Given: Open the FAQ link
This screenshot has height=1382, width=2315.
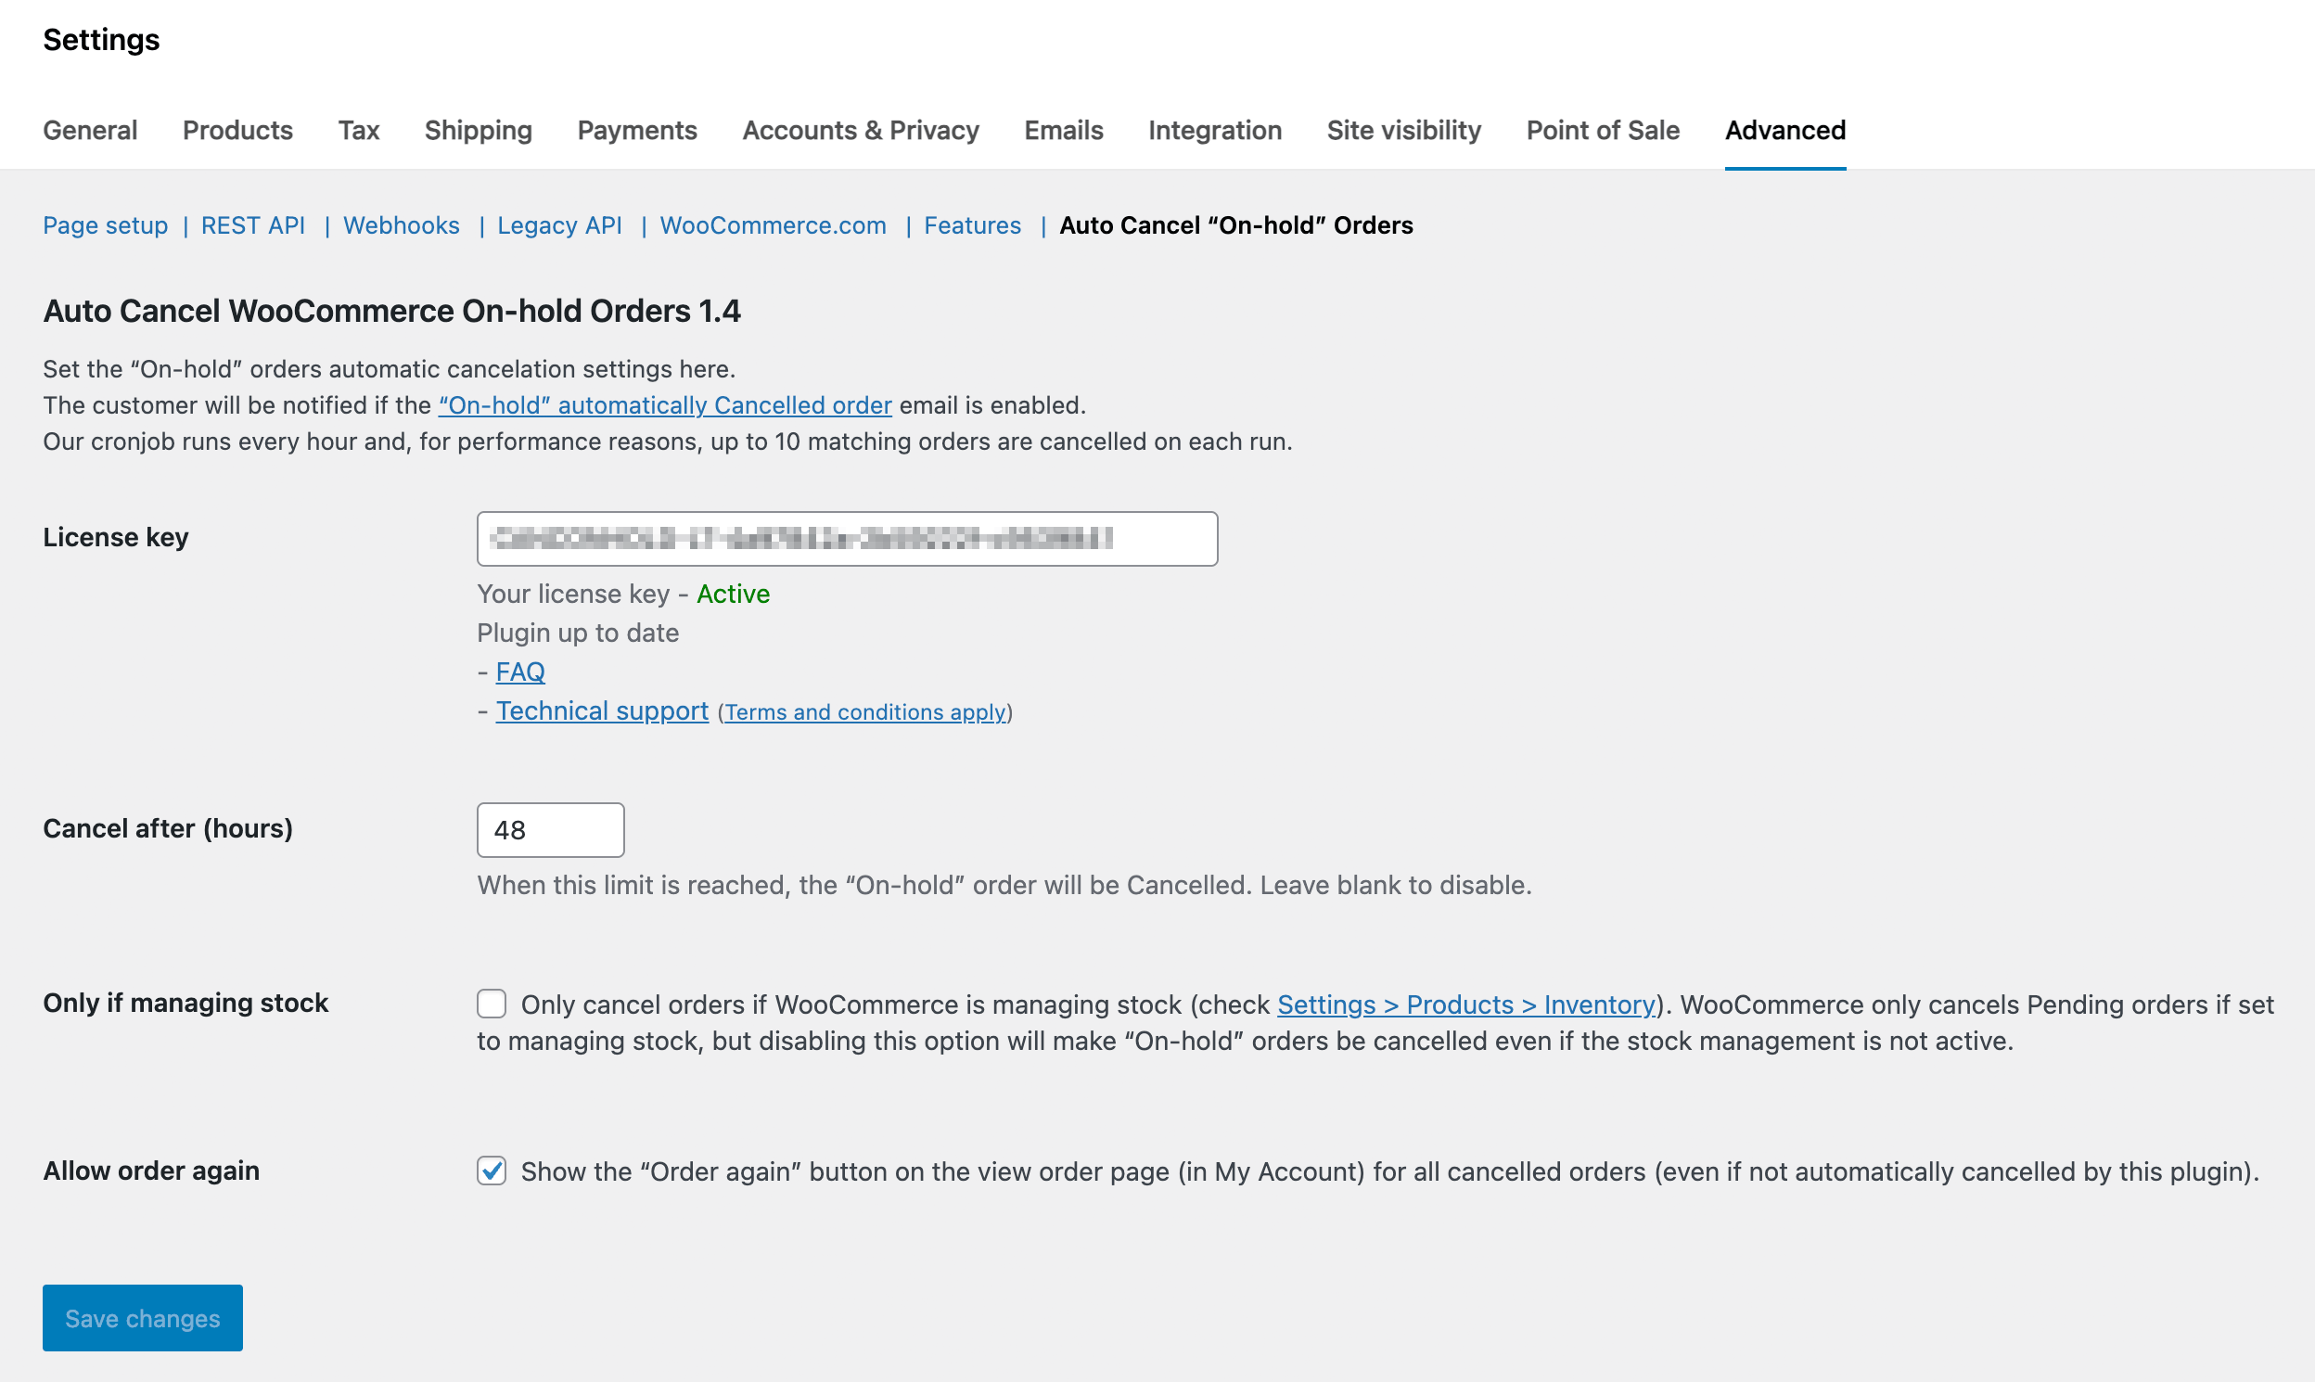Looking at the screenshot, I should [520, 672].
